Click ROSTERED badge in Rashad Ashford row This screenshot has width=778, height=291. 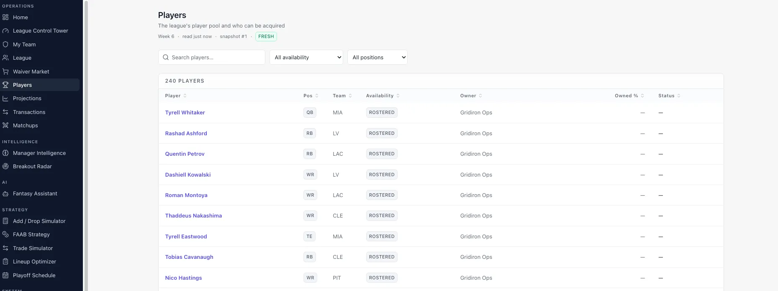[x=382, y=133]
